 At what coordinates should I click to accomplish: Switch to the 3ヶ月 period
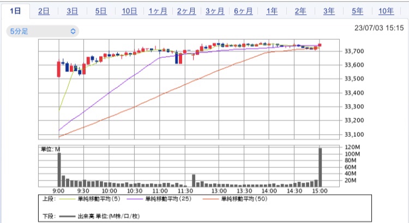click(215, 11)
